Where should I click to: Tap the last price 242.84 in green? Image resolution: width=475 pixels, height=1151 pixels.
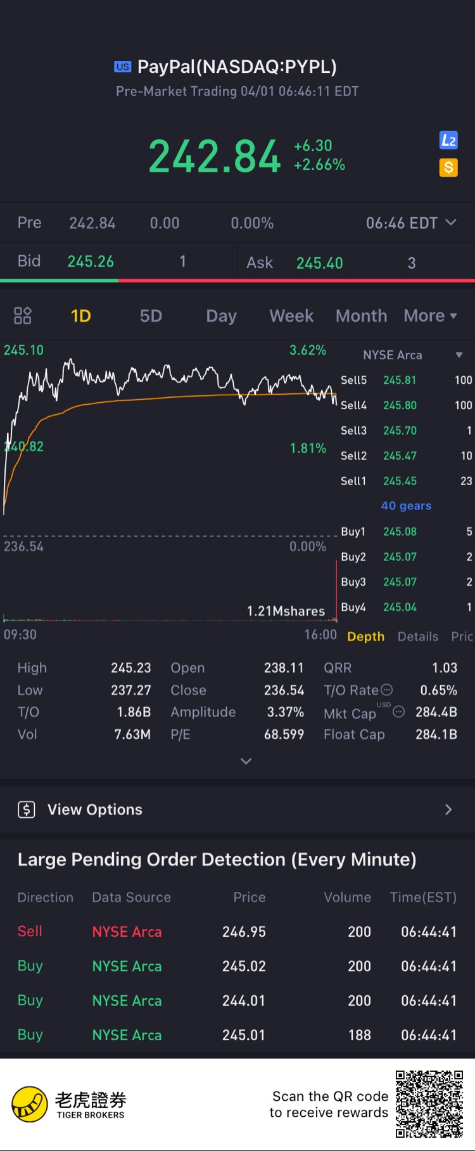(214, 156)
